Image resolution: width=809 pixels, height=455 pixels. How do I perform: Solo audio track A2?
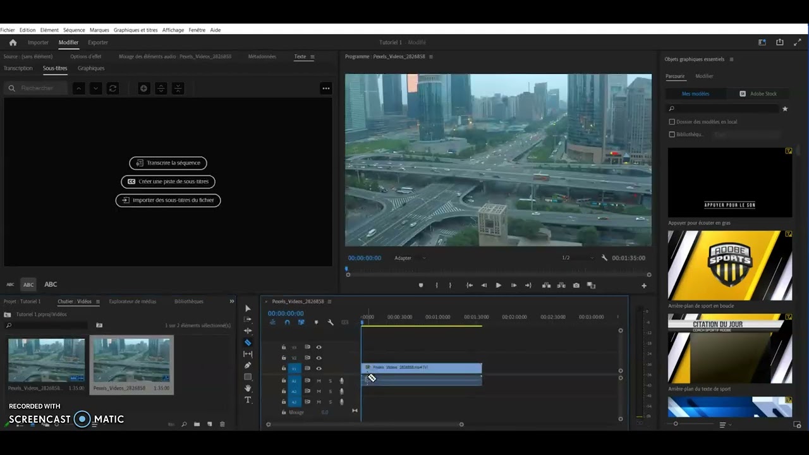click(330, 391)
